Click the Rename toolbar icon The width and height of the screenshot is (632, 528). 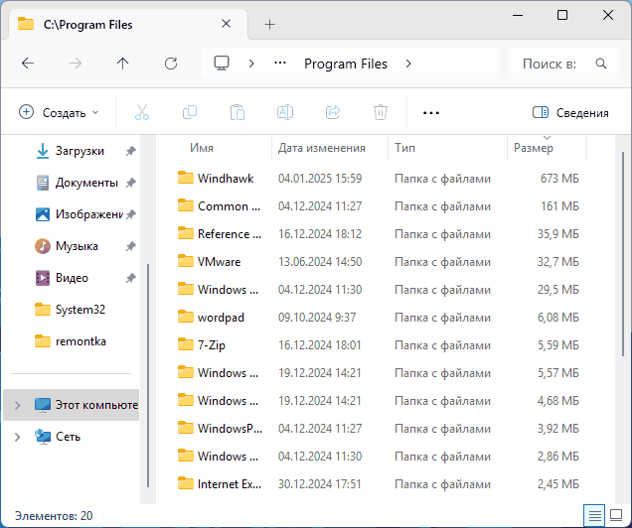pyautogui.click(x=285, y=112)
